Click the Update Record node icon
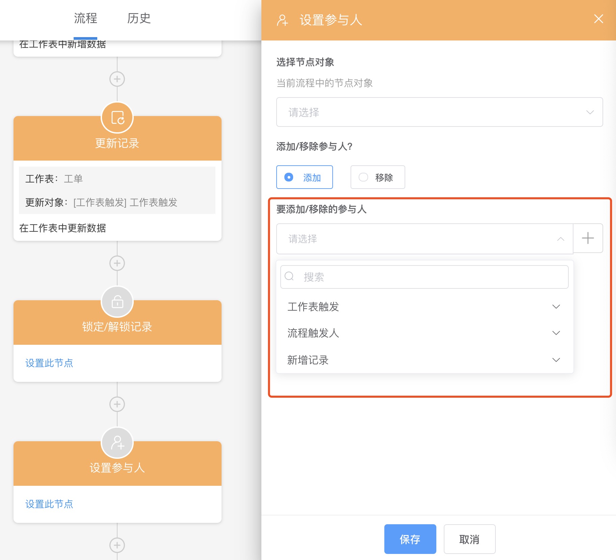Viewport: 616px width, 560px height. [117, 118]
